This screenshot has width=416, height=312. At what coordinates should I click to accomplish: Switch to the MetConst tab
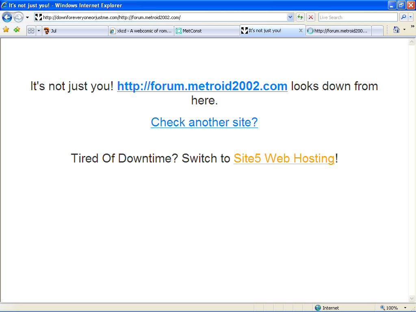207,31
